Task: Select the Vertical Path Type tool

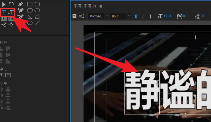Action: click(11, 25)
